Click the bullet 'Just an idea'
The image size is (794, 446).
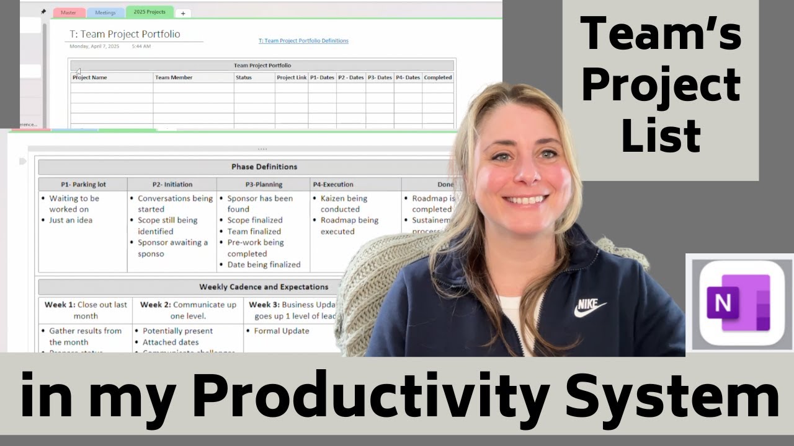tap(71, 220)
